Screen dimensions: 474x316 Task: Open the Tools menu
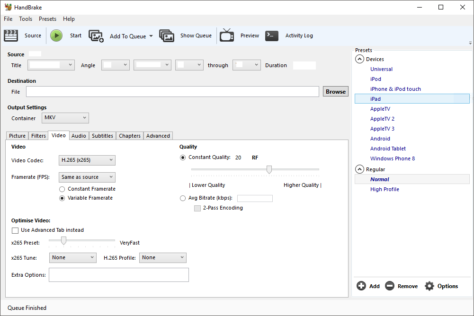pyautogui.click(x=26, y=19)
